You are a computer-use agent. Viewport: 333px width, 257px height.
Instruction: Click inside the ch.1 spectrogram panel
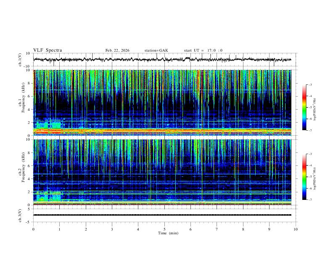coord(162,102)
